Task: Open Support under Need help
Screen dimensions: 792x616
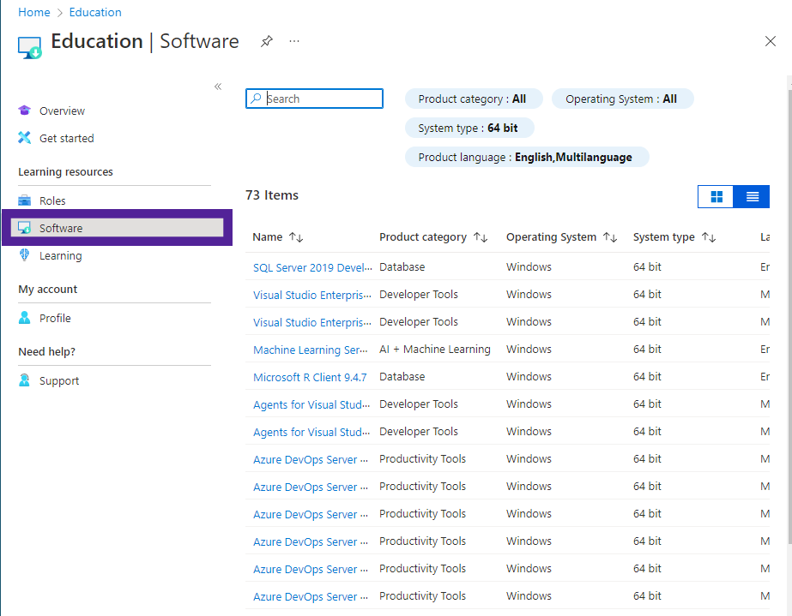Action: click(59, 381)
